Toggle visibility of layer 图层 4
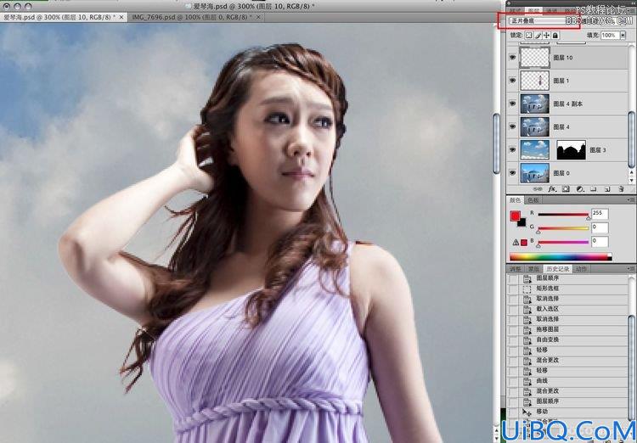 click(513, 126)
